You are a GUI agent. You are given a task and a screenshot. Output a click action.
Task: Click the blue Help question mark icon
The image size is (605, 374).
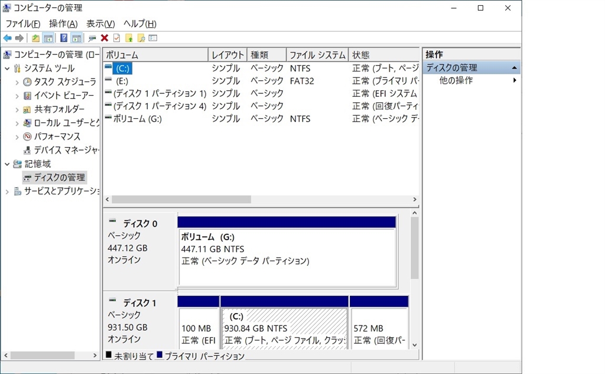click(x=64, y=38)
